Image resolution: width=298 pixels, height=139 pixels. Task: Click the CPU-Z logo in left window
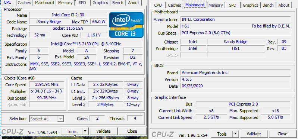tap(12, 132)
